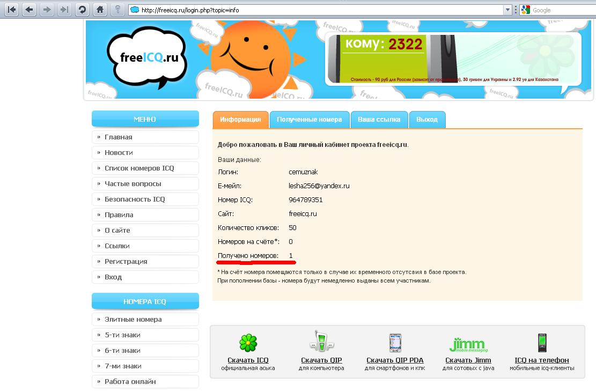Screen dimensions: 596x392
Task: Click the Google search input field
Action: 563,10
